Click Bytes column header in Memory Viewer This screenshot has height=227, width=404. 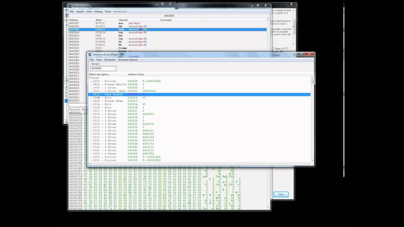pos(99,20)
